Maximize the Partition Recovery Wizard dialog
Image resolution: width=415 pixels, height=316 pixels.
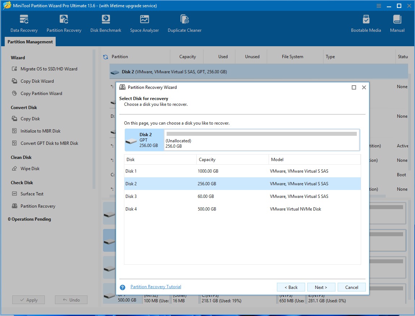pos(354,87)
